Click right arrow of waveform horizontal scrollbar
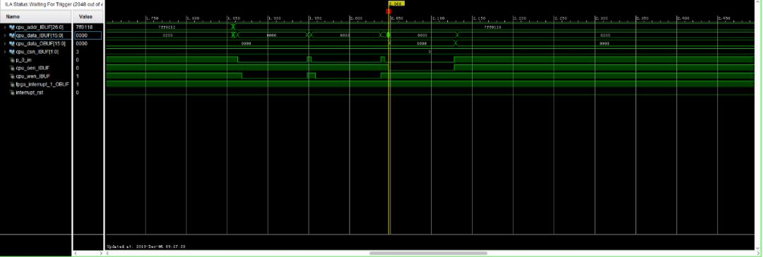The image size is (763, 257). tap(759, 253)
